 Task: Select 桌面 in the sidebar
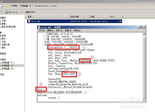point(3,24)
